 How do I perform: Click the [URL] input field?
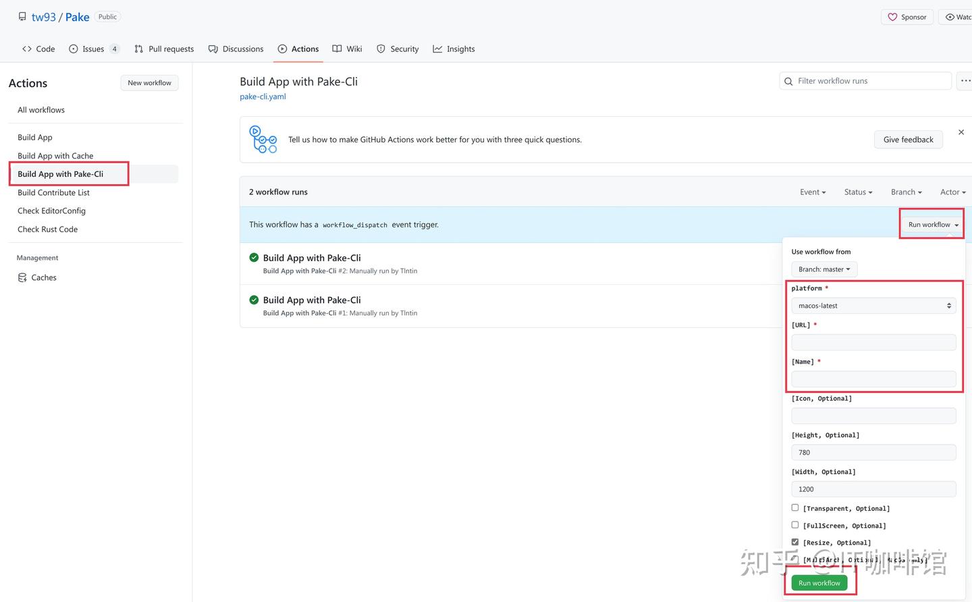click(873, 342)
